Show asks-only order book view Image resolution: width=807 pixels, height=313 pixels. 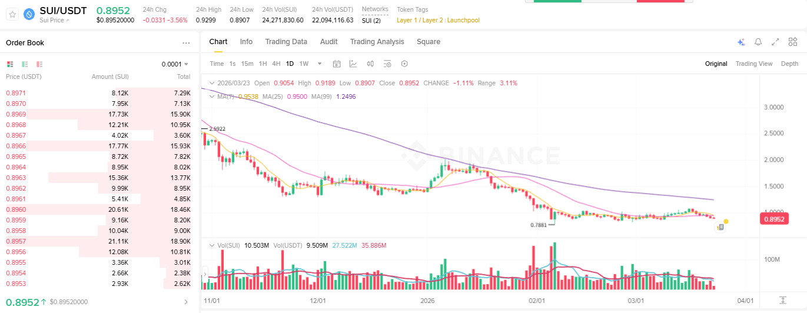(39, 64)
